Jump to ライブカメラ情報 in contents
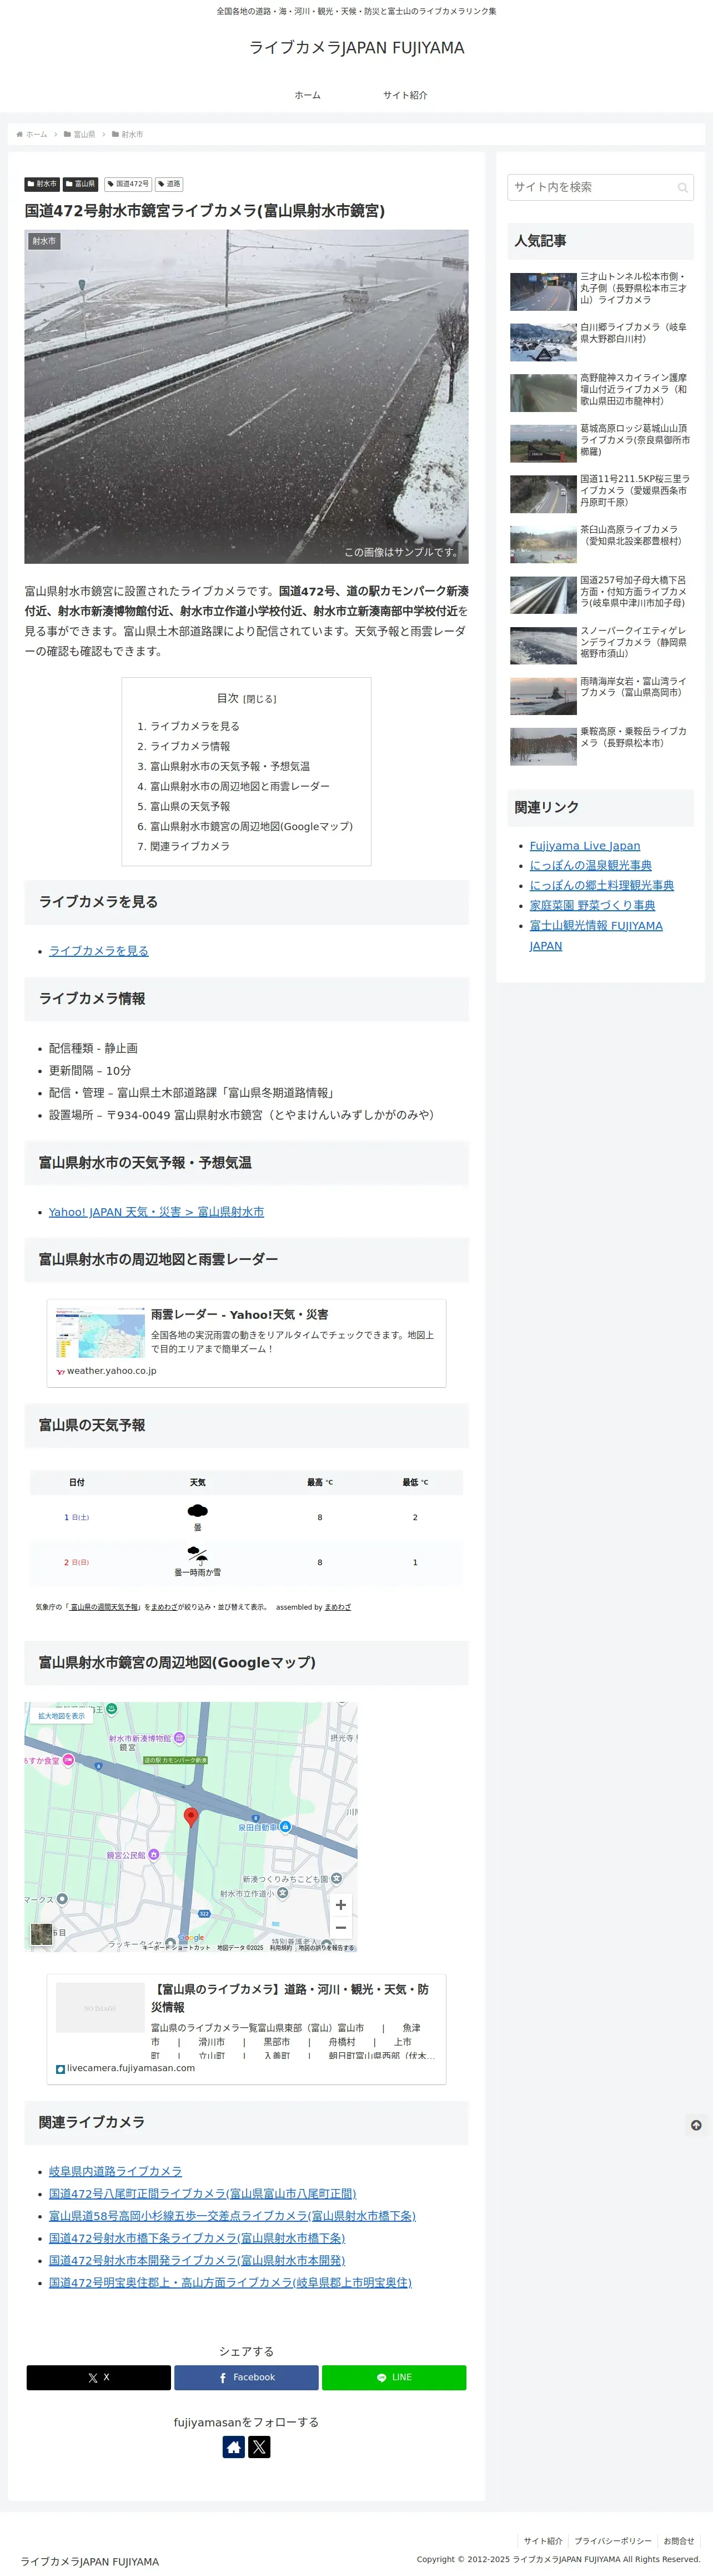 point(190,746)
